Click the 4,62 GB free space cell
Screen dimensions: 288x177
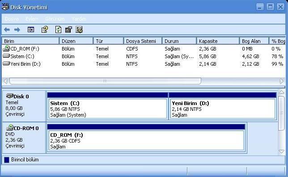coord(250,56)
